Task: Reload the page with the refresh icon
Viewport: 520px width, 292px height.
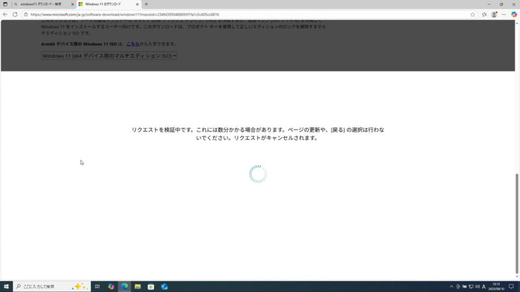Action: tap(14, 14)
